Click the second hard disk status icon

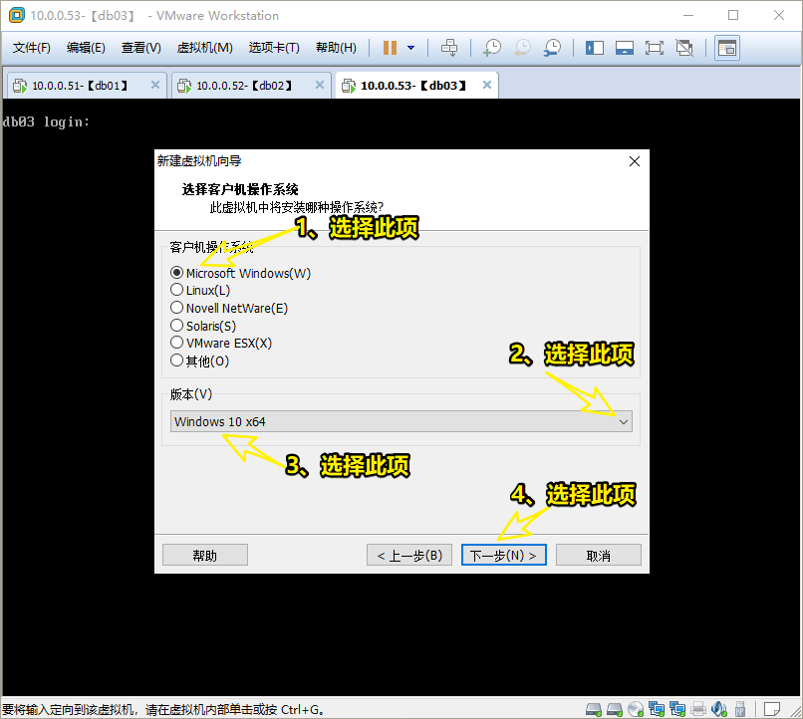tap(614, 709)
